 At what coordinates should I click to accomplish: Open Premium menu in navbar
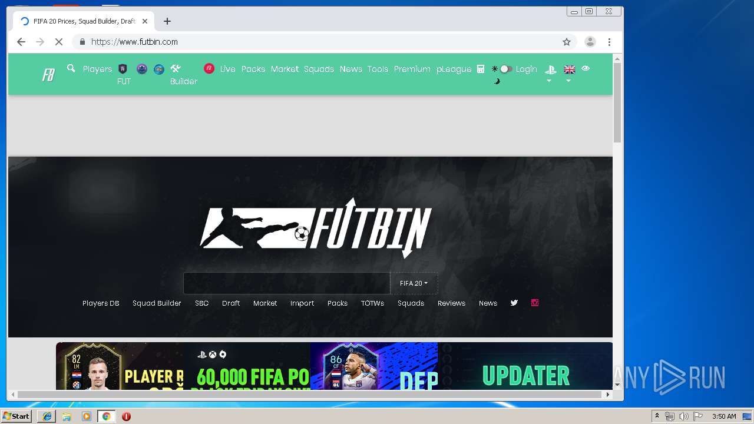click(412, 69)
